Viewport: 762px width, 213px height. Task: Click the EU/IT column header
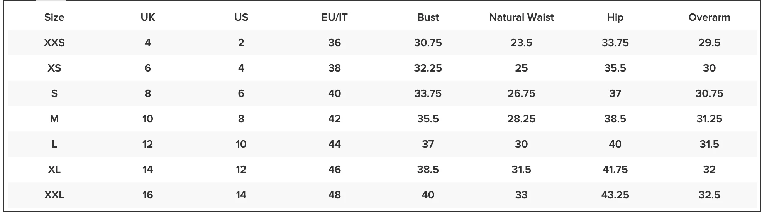(x=334, y=17)
